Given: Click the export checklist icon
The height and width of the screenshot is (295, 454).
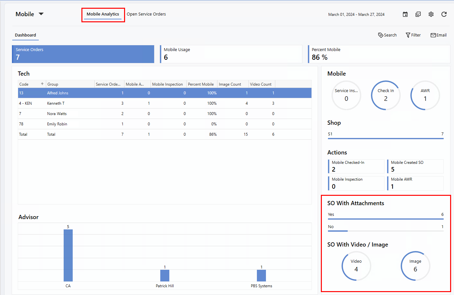Looking at the screenshot, I should coord(418,14).
